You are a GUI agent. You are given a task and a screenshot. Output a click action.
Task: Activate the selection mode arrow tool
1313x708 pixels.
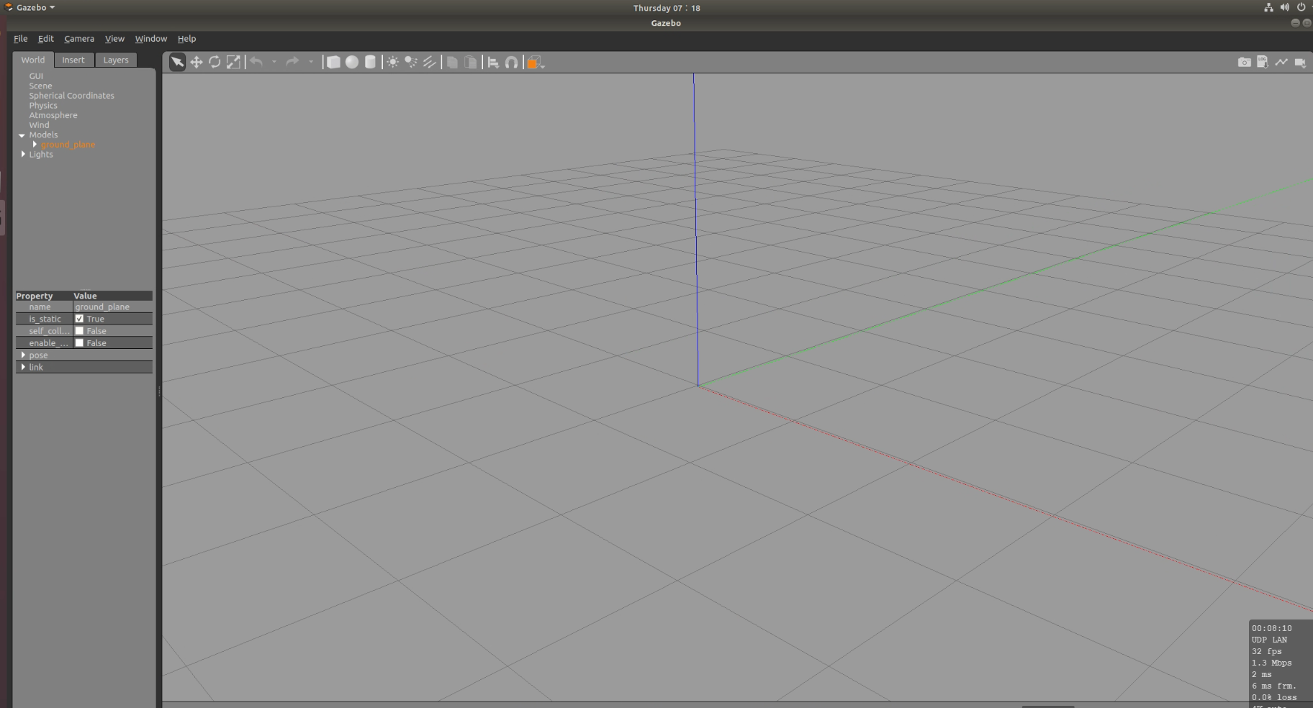[x=177, y=63]
